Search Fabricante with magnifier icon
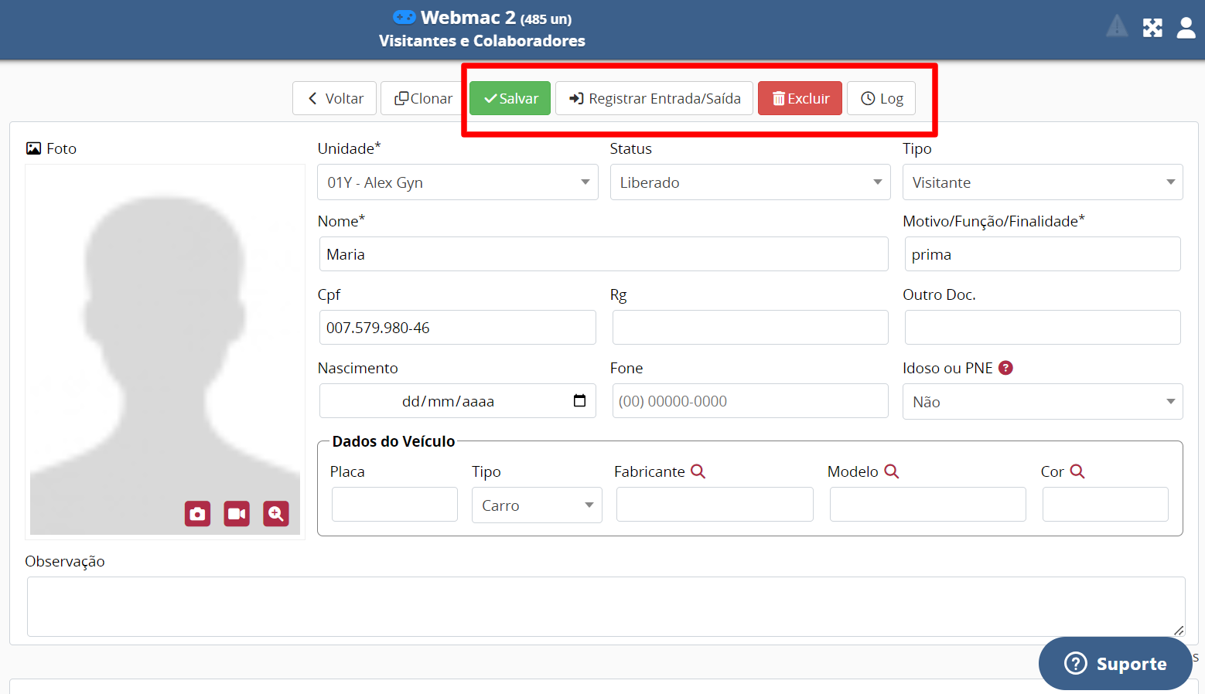The image size is (1205, 694). [698, 471]
